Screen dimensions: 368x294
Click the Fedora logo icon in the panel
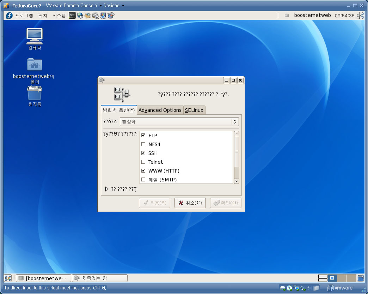coord(9,16)
